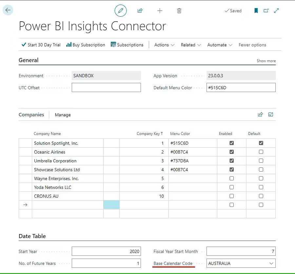Click the UTC Offset input field
Image resolution: width=295 pixels, height=274 pixels.
106,88
